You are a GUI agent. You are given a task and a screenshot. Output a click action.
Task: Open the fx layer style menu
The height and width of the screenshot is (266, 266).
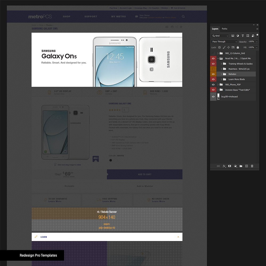pyautogui.click(x=224, y=166)
